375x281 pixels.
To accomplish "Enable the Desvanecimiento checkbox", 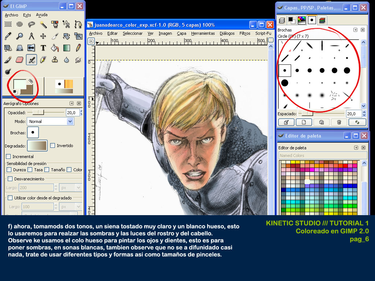I will click(x=10, y=179).
